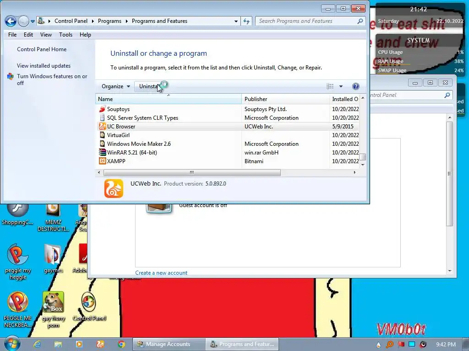Open the recent pages dropdown arrow

[x=33, y=21]
